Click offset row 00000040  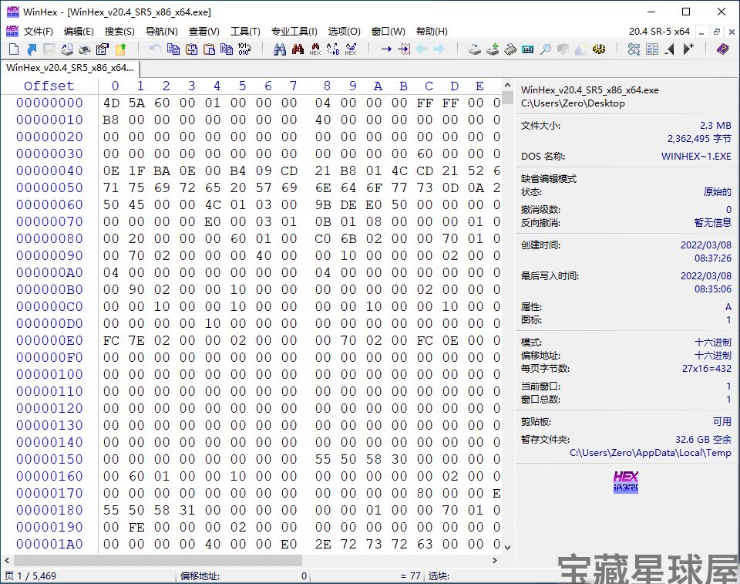[x=49, y=171]
